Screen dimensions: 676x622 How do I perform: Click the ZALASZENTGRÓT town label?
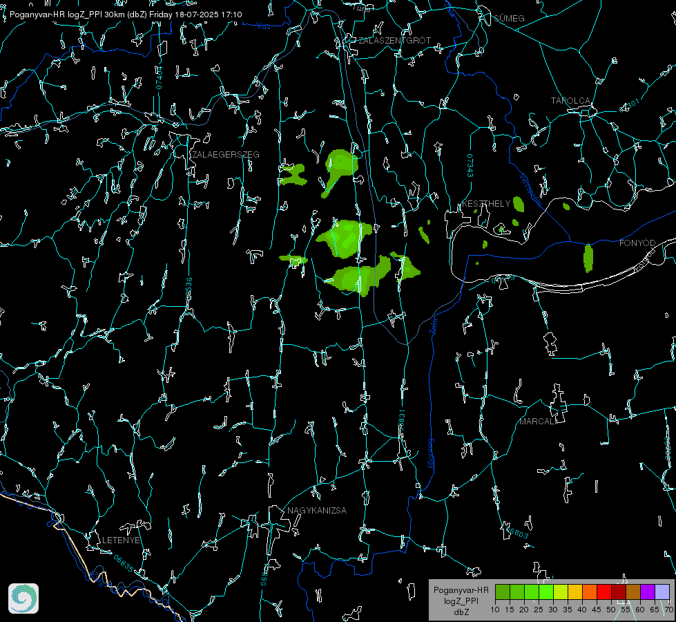395,41
